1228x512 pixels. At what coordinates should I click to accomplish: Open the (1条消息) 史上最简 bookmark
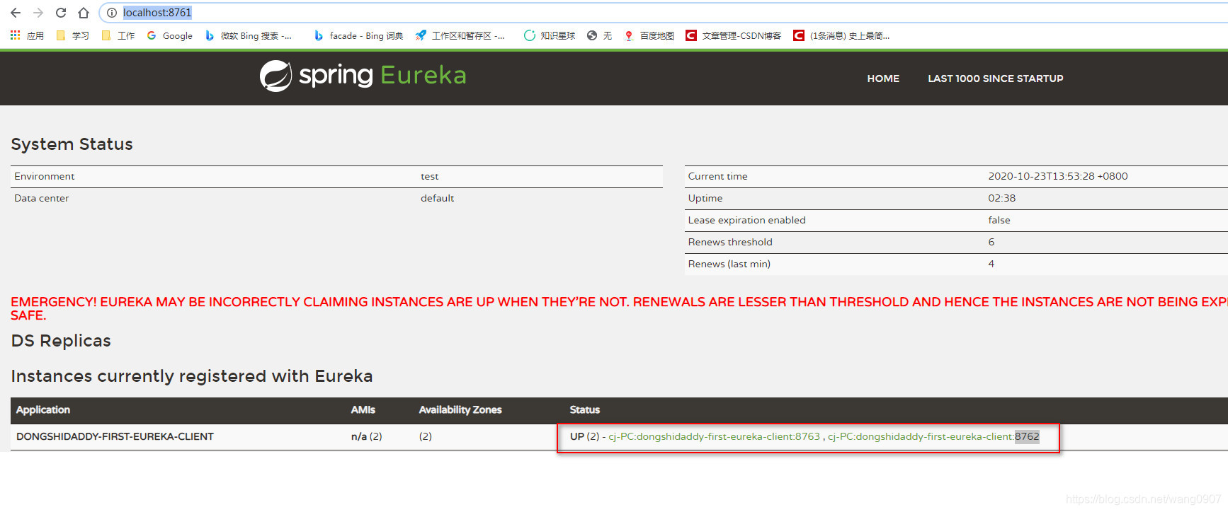tap(841, 35)
